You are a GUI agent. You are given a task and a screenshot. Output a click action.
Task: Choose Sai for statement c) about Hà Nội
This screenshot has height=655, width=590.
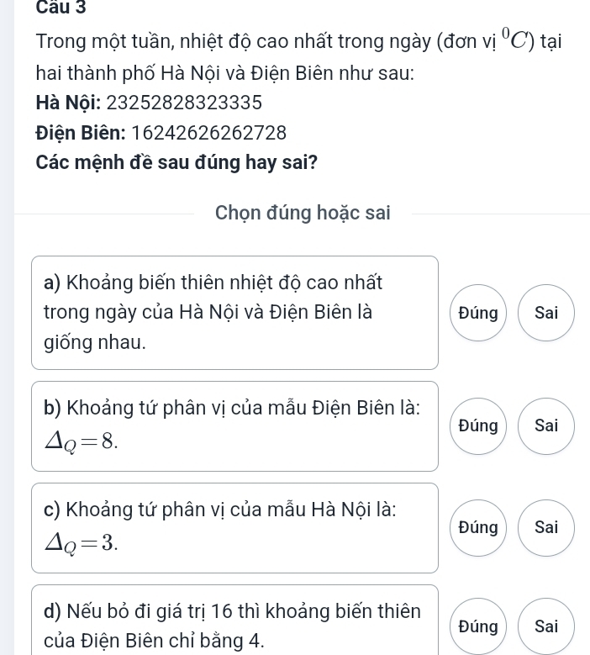point(546,527)
